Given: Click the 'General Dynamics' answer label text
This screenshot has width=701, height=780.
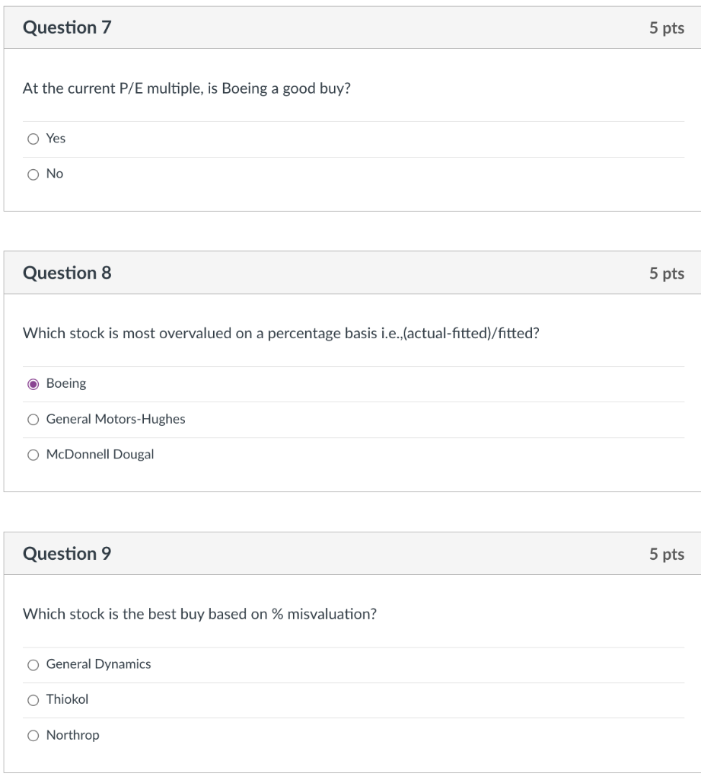Looking at the screenshot, I should point(98,664).
